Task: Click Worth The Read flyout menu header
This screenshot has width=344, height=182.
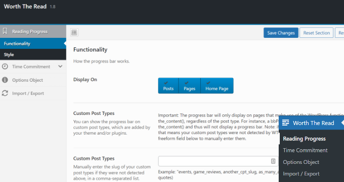Action: pos(312,123)
